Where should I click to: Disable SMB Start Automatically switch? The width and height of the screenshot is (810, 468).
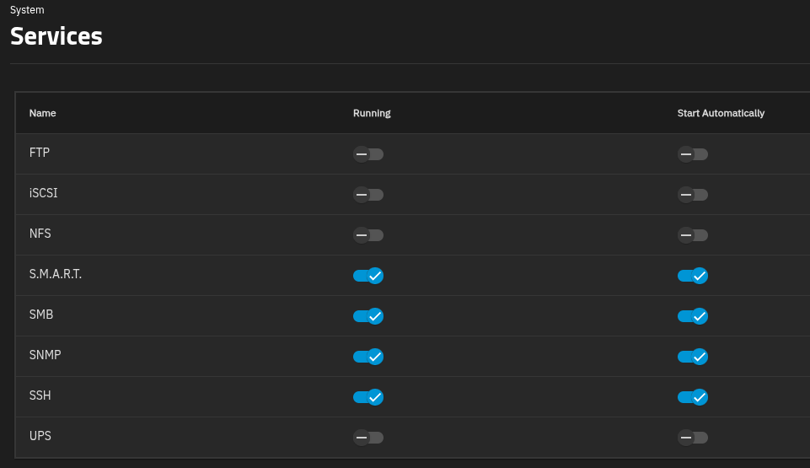click(x=693, y=316)
